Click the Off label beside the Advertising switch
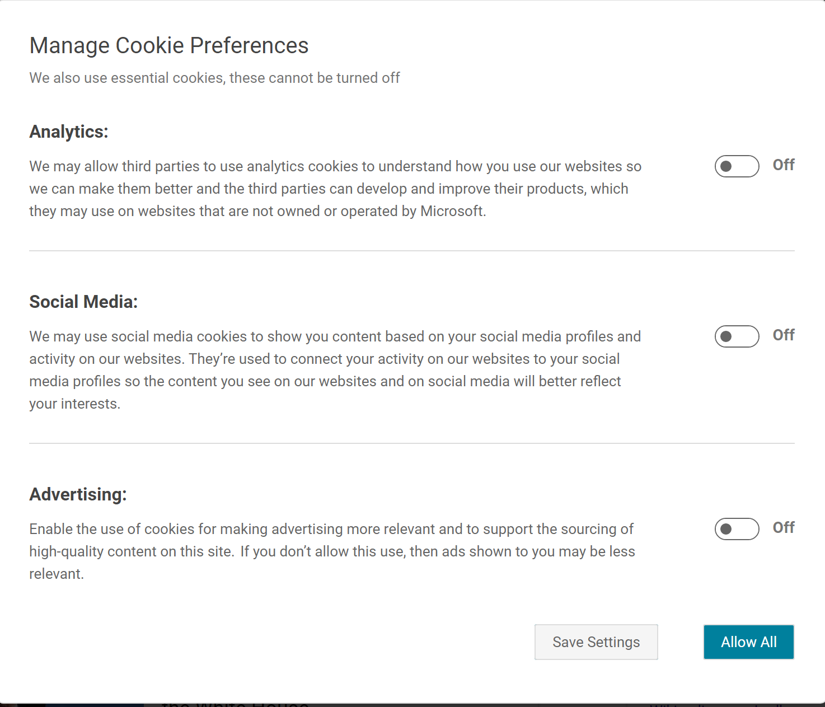The image size is (825, 707). click(x=783, y=528)
